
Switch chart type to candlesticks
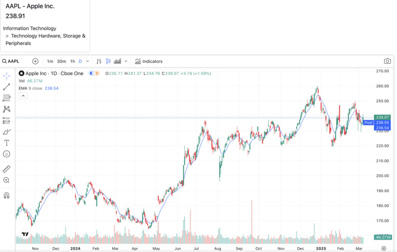[x=108, y=61]
